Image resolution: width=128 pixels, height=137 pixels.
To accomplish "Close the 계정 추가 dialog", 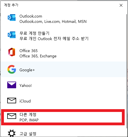I will 121,5.
